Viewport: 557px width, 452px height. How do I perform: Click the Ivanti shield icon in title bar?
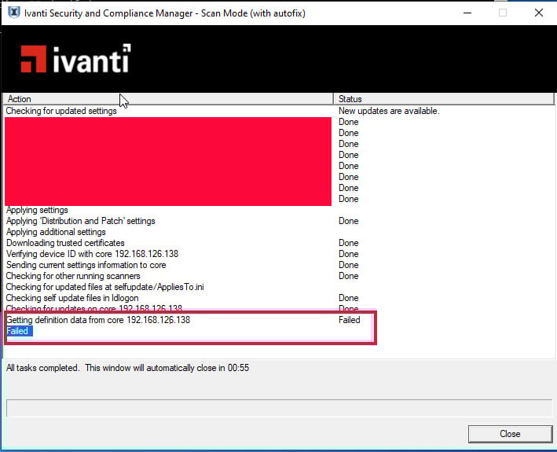click(13, 13)
